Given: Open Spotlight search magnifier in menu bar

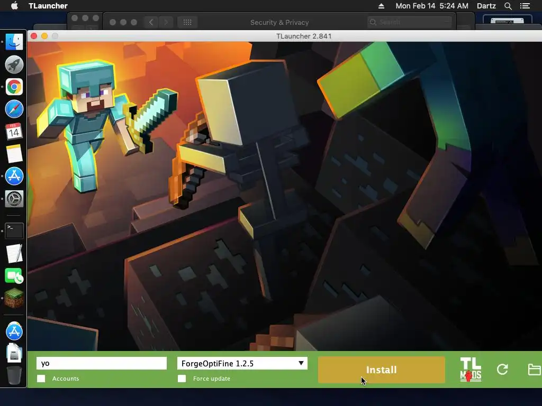Looking at the screenshot, I should [508, 6].
